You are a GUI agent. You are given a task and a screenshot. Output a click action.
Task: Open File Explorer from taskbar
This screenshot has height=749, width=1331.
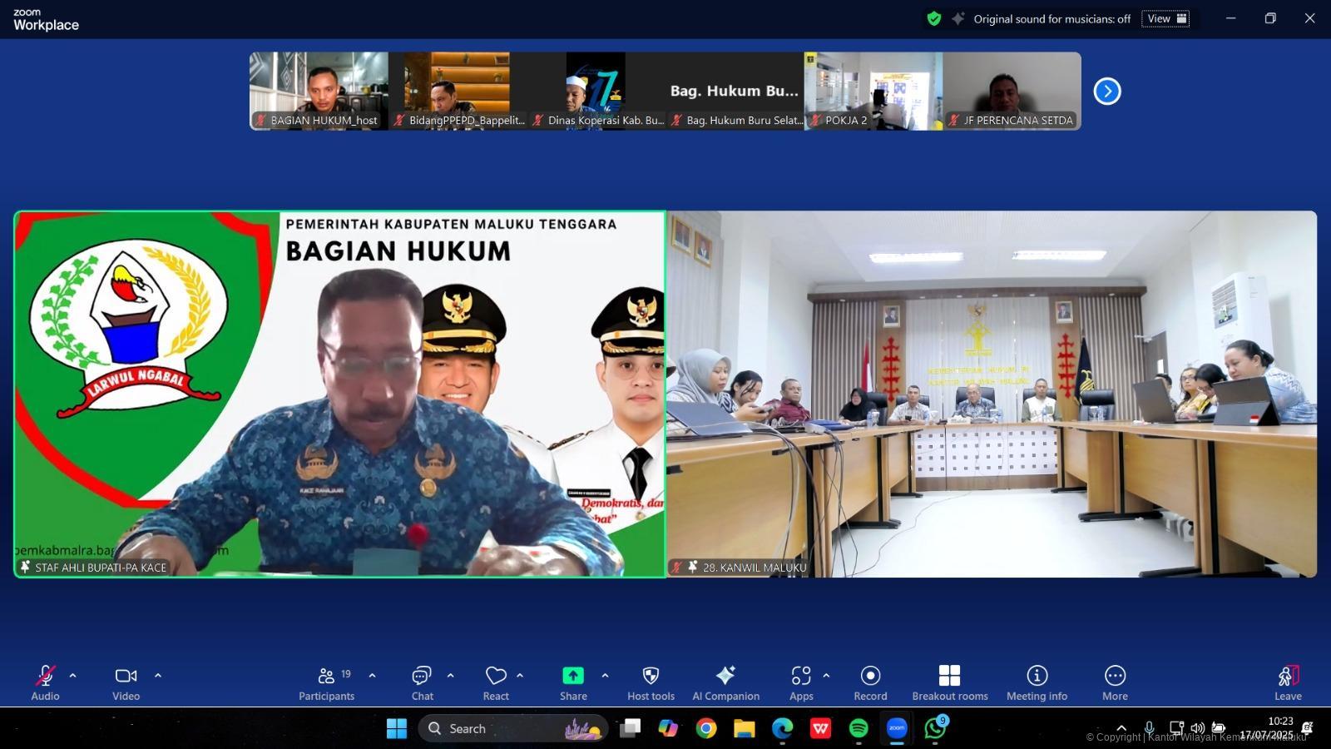pos(744,728)
